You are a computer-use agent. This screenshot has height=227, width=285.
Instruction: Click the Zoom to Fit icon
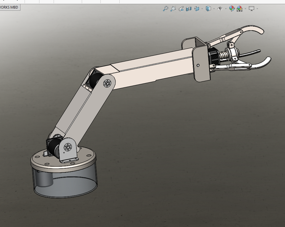coord(165,9)
